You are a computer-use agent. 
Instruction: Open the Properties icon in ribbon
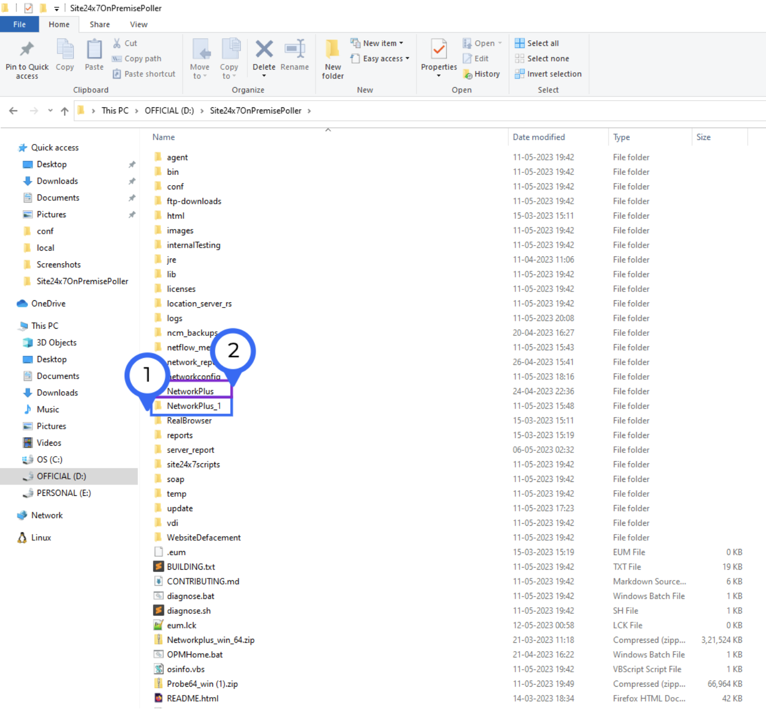439,50
